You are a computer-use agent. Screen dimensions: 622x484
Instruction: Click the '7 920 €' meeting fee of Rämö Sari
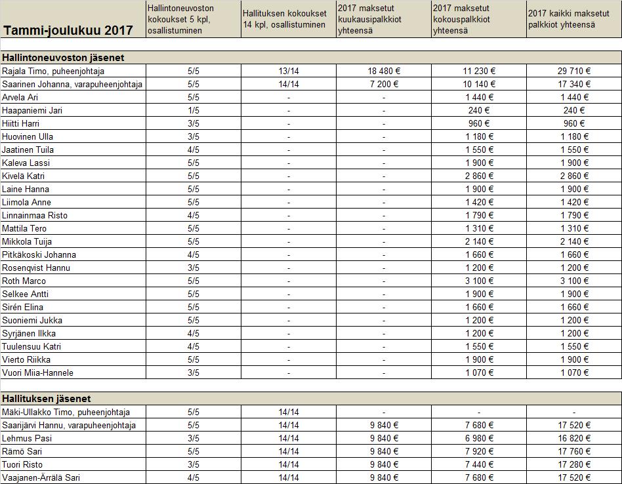(x=479, y=451)
